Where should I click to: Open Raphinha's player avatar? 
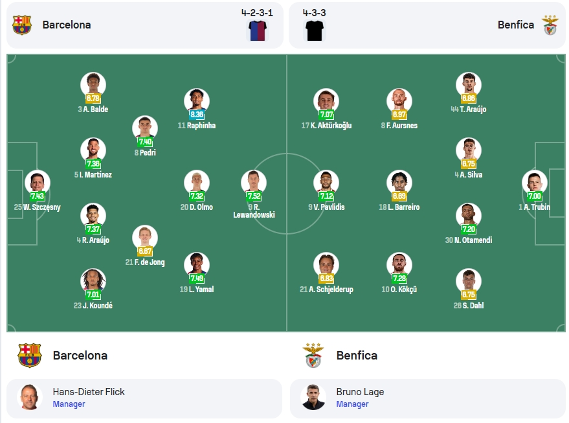pos(197,100)
